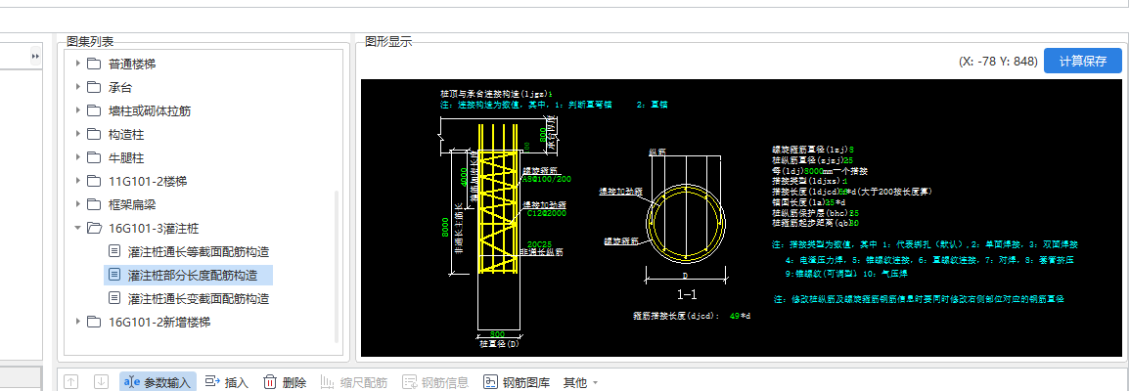Select the 构造柱 folder label
This screenshot has width=1130, height=391.
point(126,135)
